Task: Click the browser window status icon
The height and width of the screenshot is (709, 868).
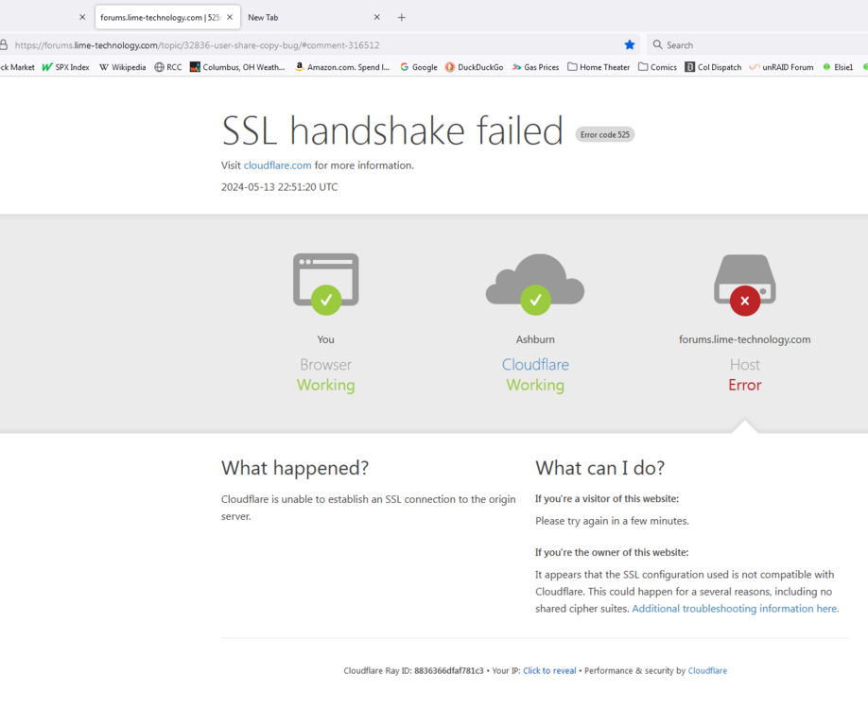Action: click(326, 284)
